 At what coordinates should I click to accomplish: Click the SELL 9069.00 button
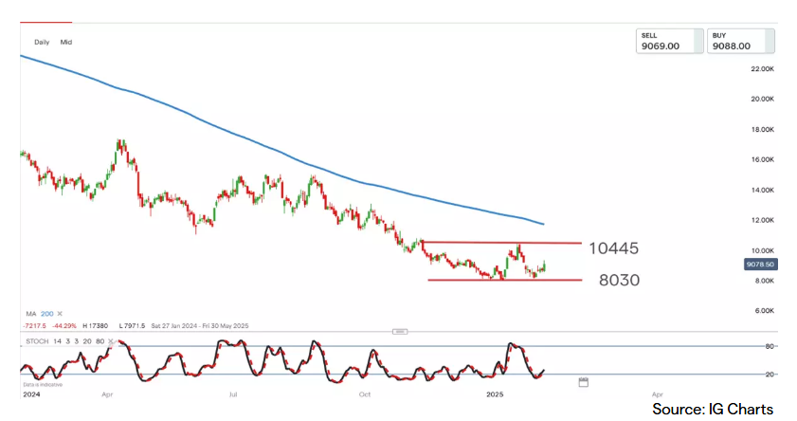tap(669, 41)
